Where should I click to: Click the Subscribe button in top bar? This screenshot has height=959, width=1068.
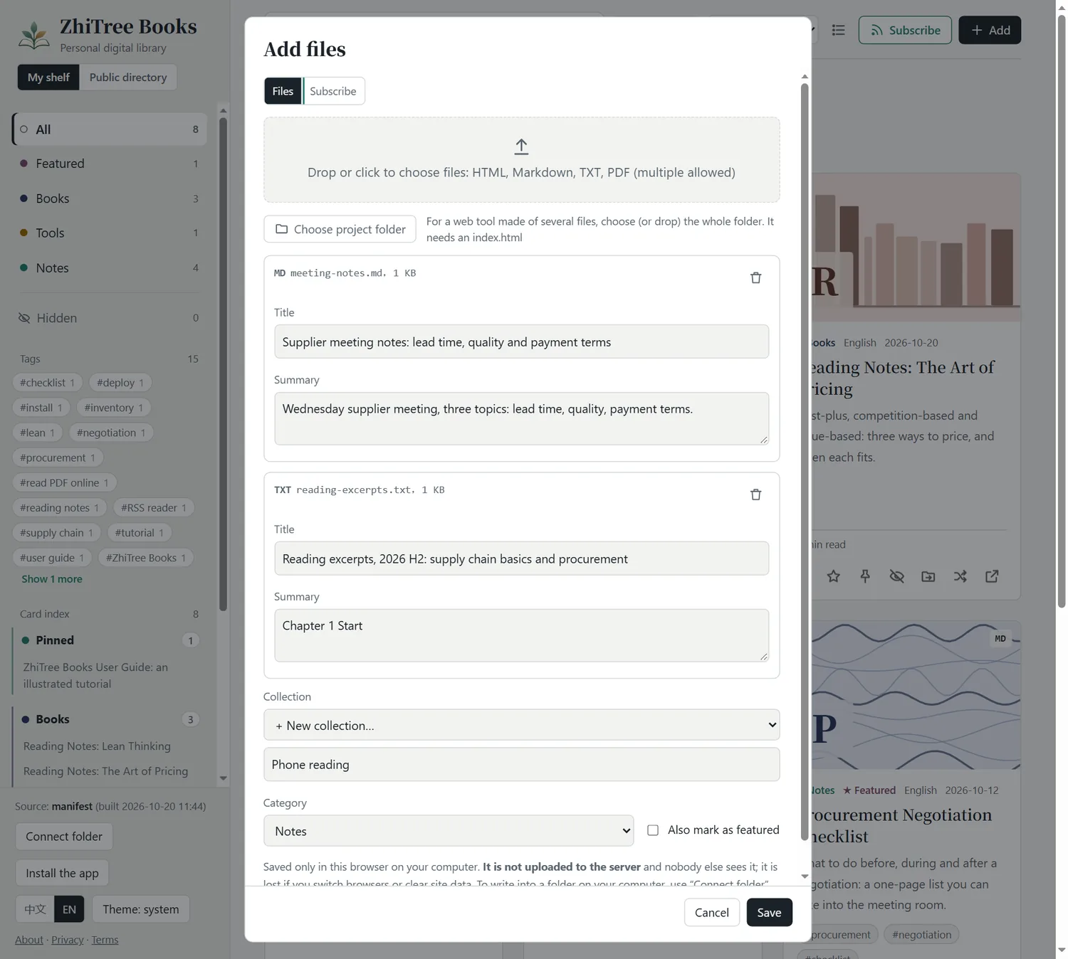pyautogui.click(x=905, y=30)
